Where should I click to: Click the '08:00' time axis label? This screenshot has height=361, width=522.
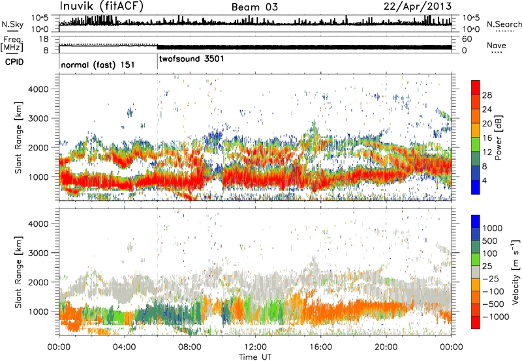point(190,347)
